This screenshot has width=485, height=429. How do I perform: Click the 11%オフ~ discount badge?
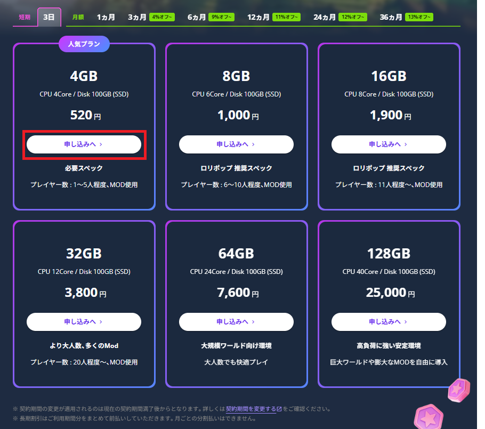tap(286, 17)
